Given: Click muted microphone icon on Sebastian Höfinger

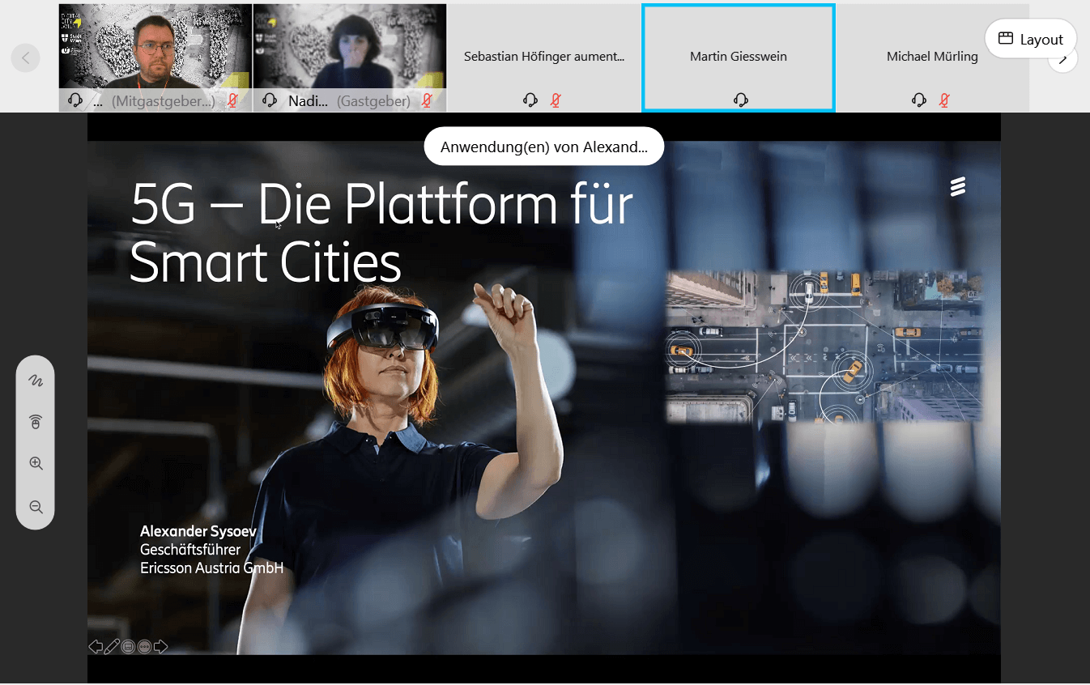Looking at the screenshot, I should (x=556, y=100).
